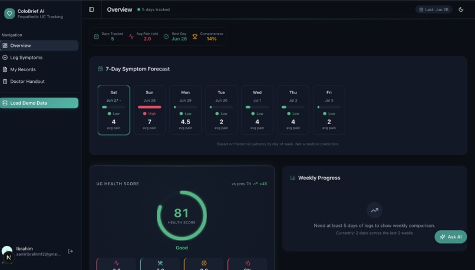475x270 pixels.
Task: Select the Wed Jul 1 forecast card
Action: 257,110
